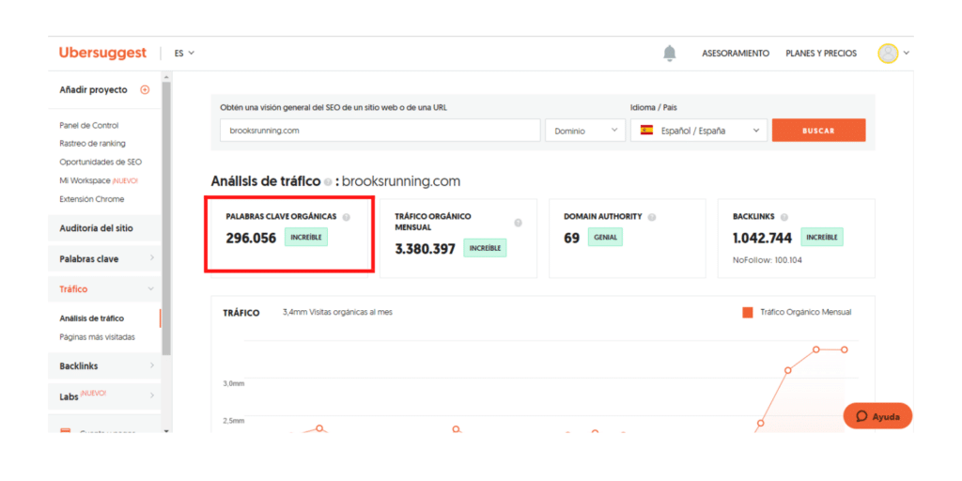Click the info icon beside Tráfico Orgánico Mensual

(518, 223)
